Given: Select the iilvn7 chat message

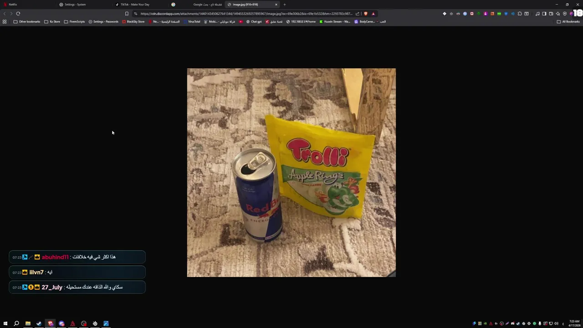Looking at the screenshot, I should (77, 272).
